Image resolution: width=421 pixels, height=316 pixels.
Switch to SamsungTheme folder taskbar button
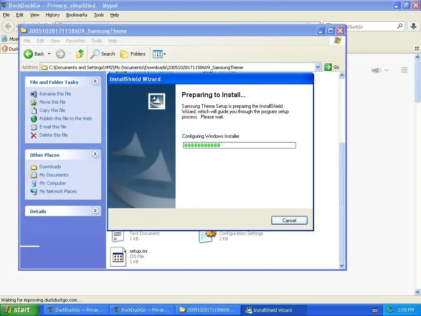click(x=207, y=310)
